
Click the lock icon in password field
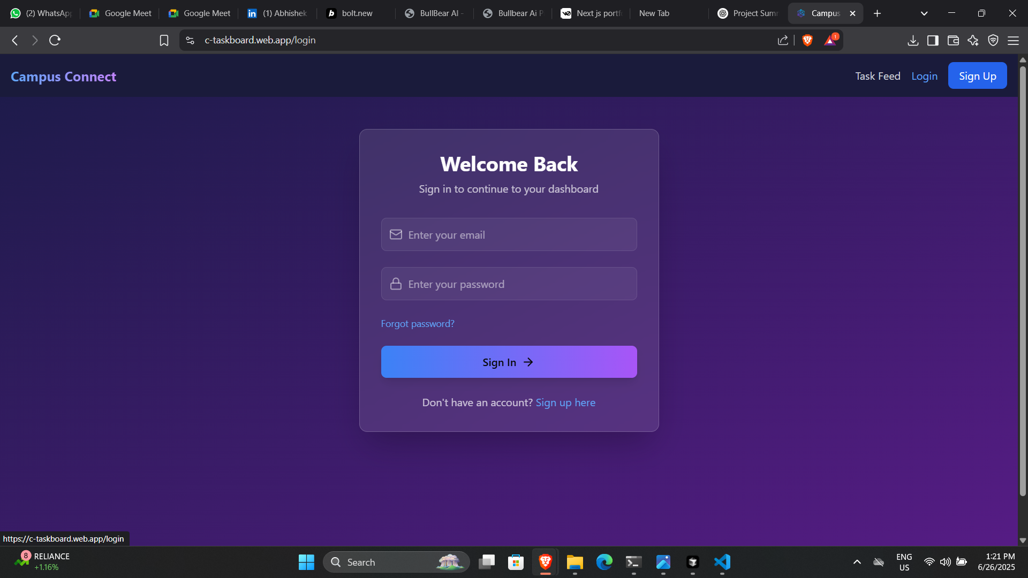coord(396,284)
